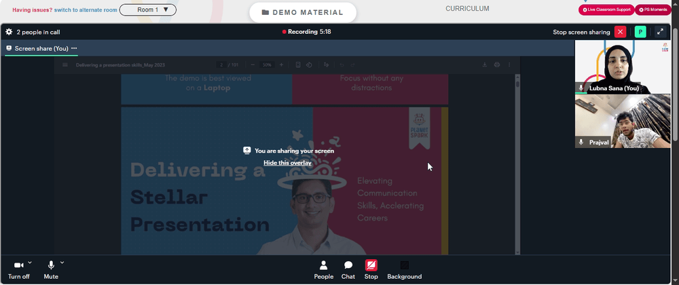This screenshot has width=679, height=285.
Task: Click the red stop screen sharing X button
Action: [x=620, y=32]
